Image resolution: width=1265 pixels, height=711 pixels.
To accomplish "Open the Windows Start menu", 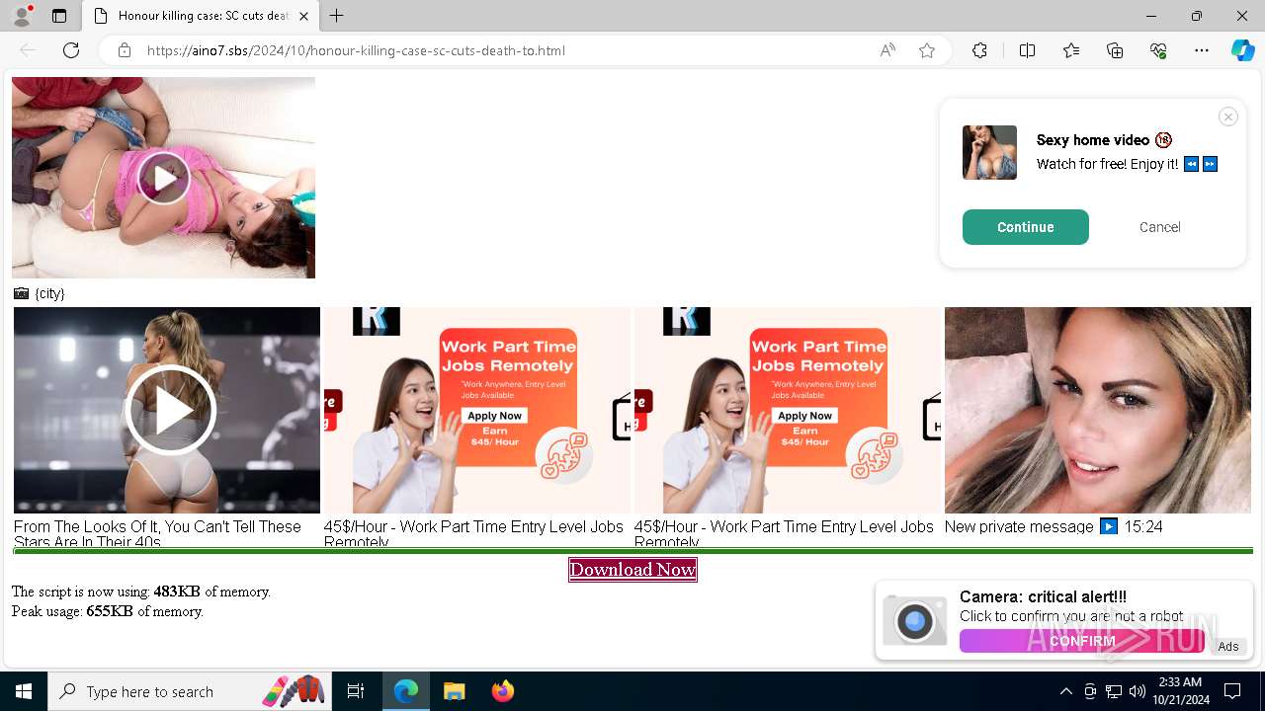I will click(24, 691).
